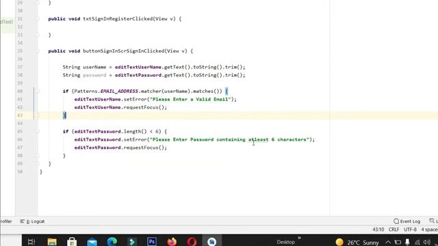Collapse the buttonSignInScrSignInClicked method fold marker
The width and height of the screenshot is (438, 246).
tap(37, 51)
